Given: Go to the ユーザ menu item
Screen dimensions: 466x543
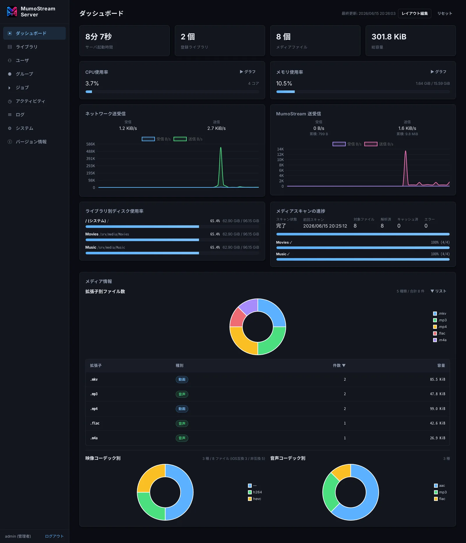Looking at the screenshot, I should [x=34, y=60].
